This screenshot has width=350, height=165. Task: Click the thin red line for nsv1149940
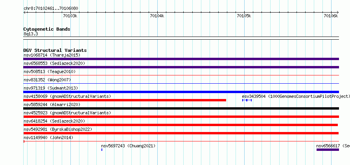tap(181, 141)
